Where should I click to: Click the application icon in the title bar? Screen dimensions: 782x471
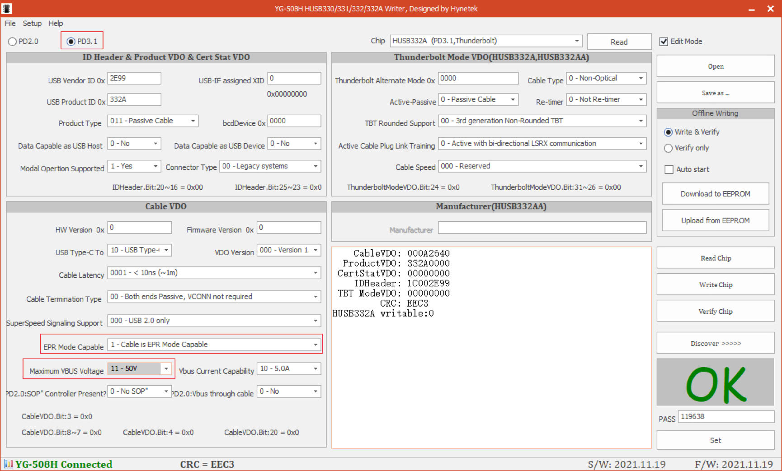pyautogui.click(x=7, y=8)
